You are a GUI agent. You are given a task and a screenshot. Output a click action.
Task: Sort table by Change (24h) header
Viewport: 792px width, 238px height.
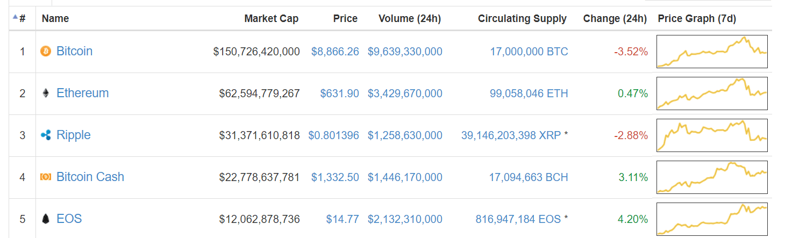tap(615, 19)
